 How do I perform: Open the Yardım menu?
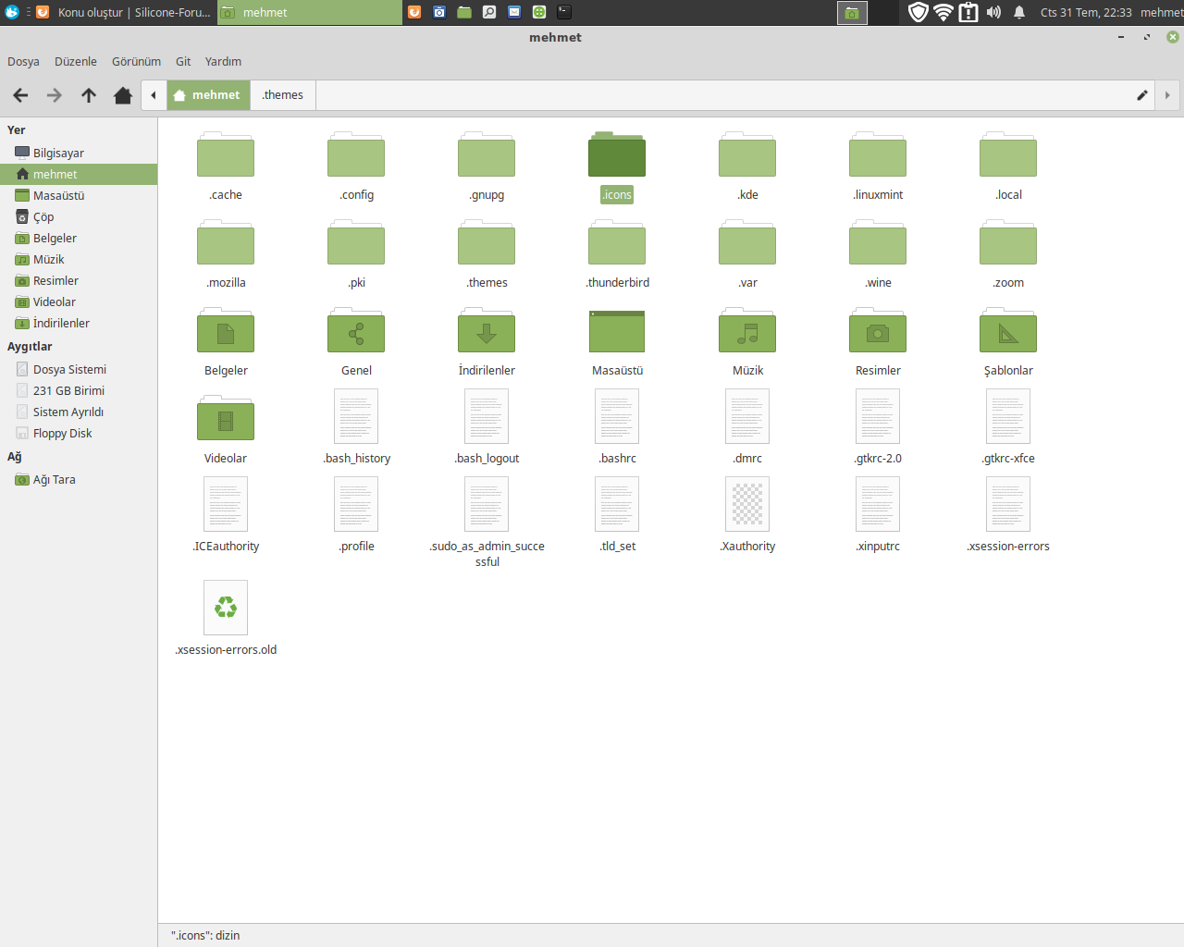pyautogui.click(x=223, y=61)
